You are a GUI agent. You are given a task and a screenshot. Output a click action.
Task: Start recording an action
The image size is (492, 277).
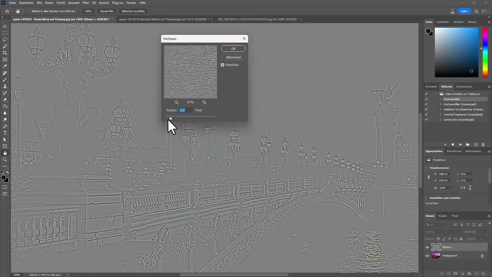tap(453, 145)
